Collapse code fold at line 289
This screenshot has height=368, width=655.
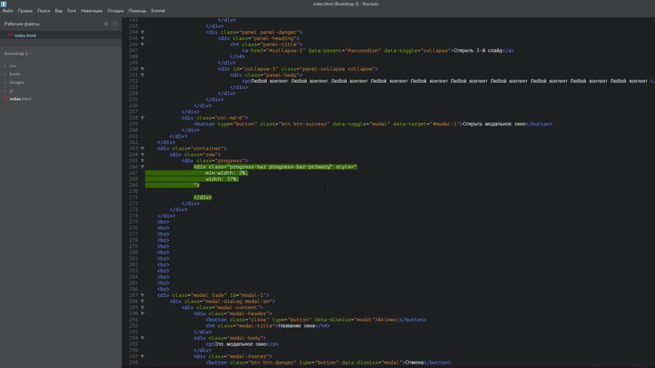coord(142,308)
